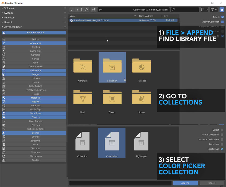The height and width of the screenshot is (187, 226).
Task: Toggle the Worlds filter
Action: click(34, 160)
